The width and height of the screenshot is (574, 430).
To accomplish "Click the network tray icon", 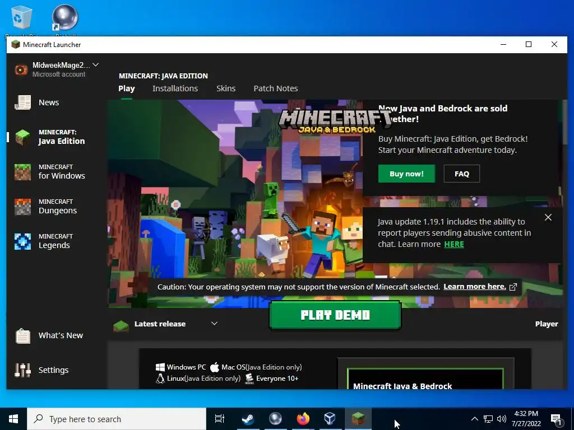I will [x=488, y=419].
